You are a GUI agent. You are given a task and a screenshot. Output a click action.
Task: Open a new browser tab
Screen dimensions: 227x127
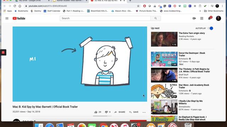(130, 1)
